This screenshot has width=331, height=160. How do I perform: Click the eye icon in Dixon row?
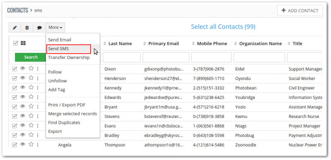coord(23,68)
